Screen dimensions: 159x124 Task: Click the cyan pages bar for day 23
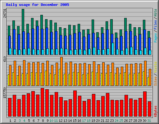pos(113,49)
